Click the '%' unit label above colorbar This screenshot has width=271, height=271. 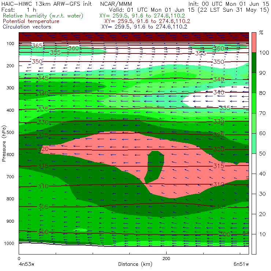(261, 33)
